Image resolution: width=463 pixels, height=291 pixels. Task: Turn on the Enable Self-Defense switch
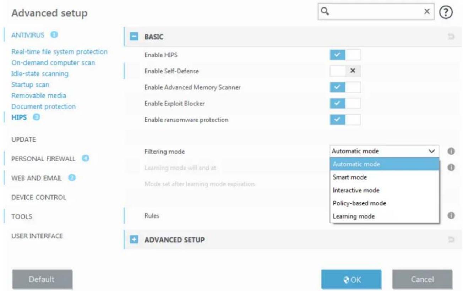pyautogui.click(x=345, y=71)
